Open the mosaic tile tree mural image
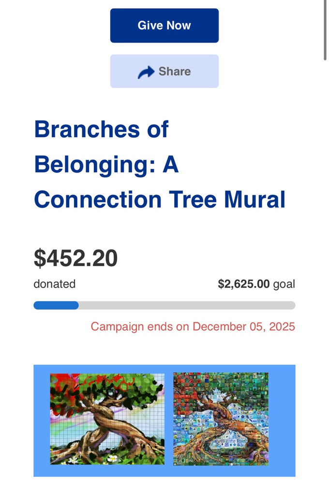The image size is (329, 495). coord(221,419)
